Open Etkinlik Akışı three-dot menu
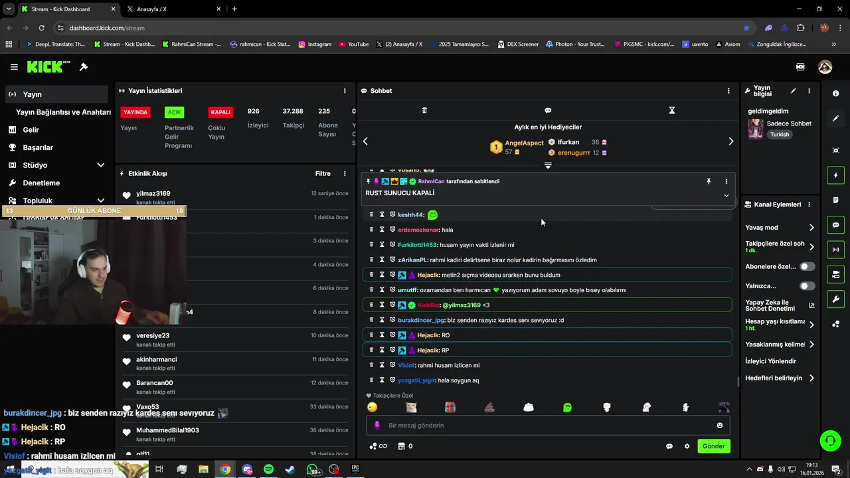 (x=345, y=174)
